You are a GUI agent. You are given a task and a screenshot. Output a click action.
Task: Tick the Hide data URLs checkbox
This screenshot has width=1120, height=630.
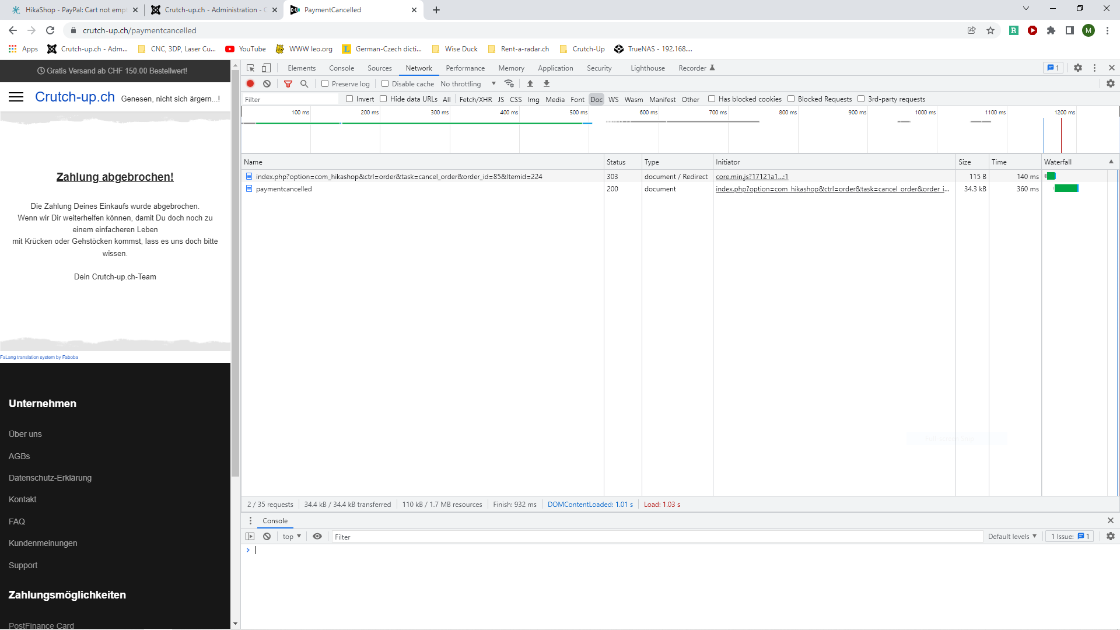coord(383,99)
